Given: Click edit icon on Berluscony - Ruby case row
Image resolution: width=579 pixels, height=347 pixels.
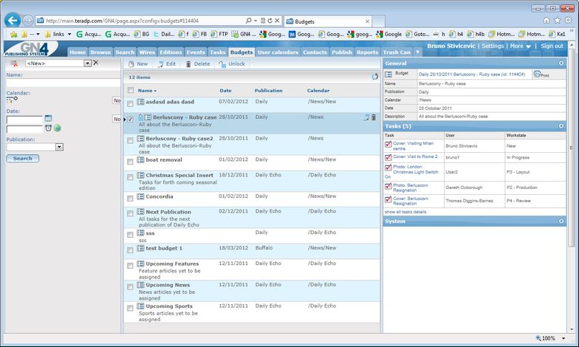Looking at the screenshot, I should tap(366, 117).
